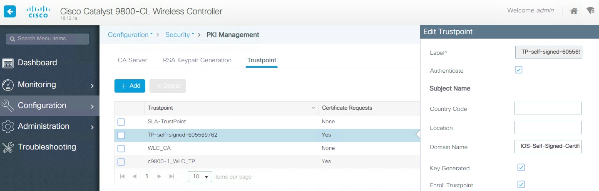
Task: Switch to the CA Server tab
Action: pos(132,60)
